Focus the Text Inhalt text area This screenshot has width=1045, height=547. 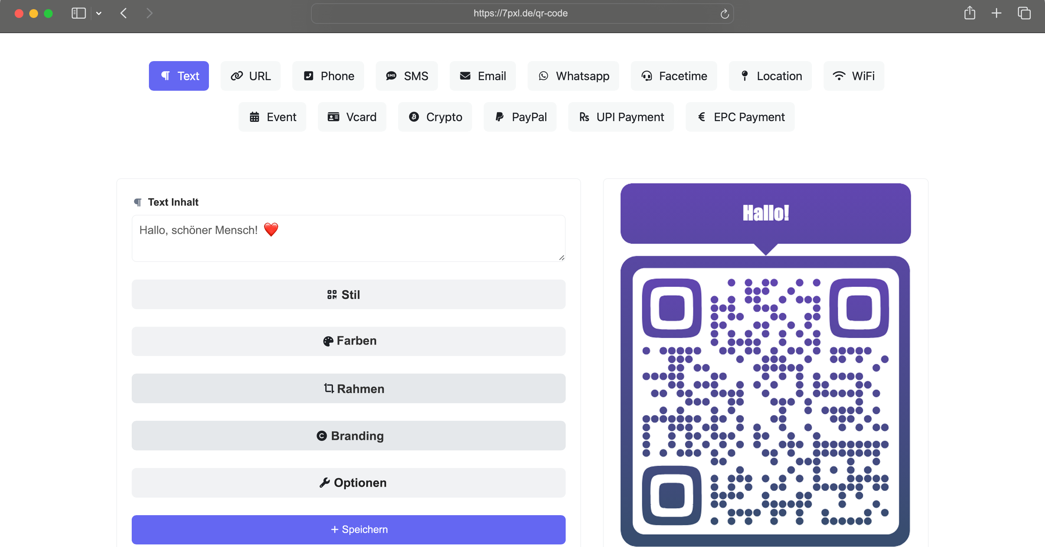348,238
